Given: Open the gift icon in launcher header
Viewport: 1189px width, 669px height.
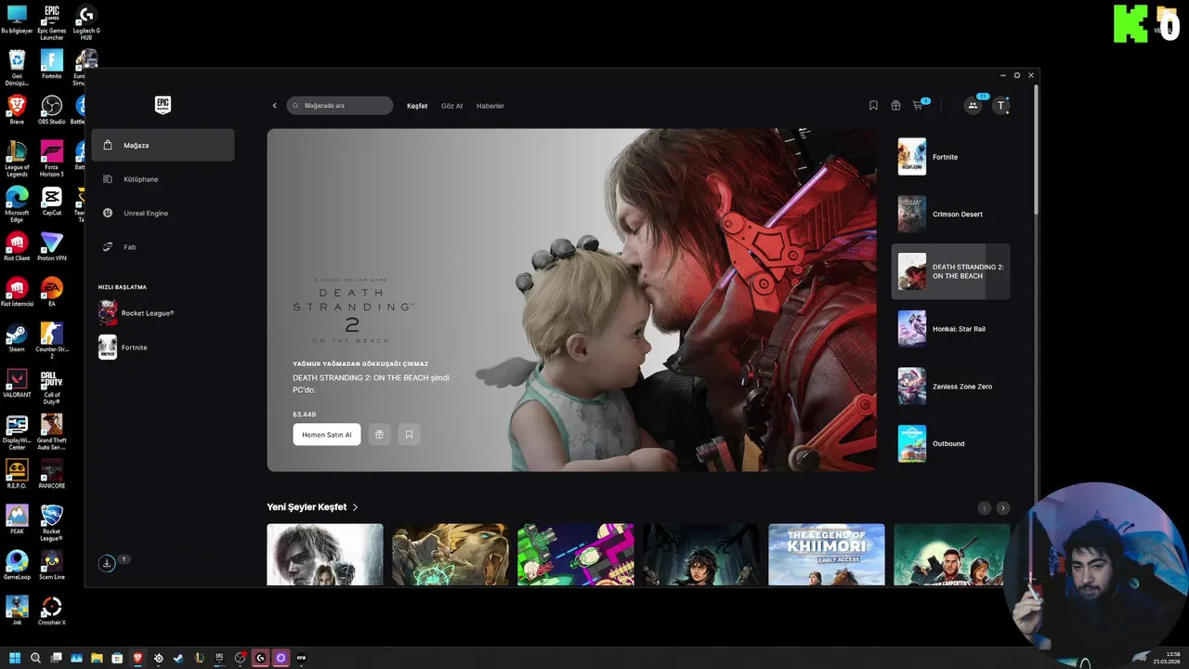Looking at the screenshot, I should [895, 106].
